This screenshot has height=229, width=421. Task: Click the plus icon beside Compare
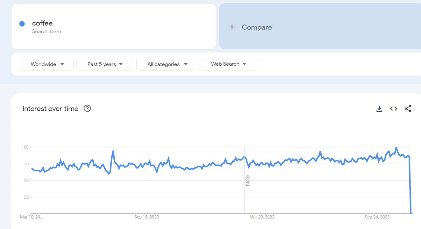click(x=232, y=27)
